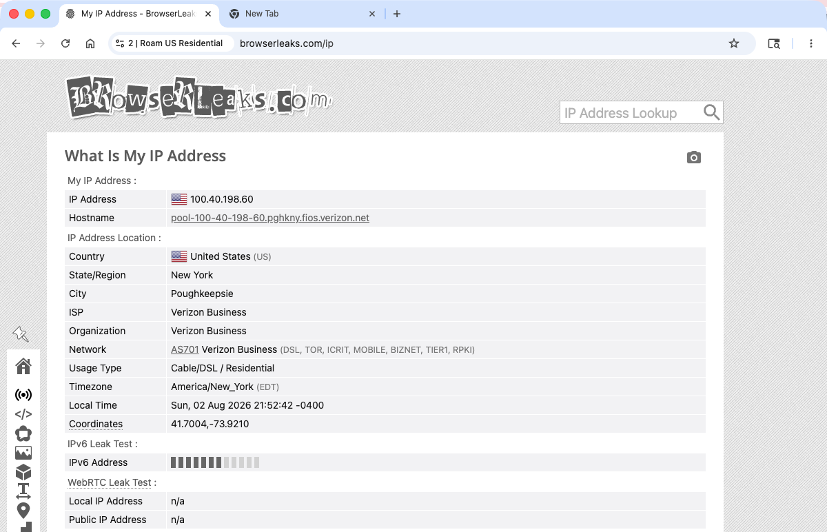Click the US flag next to IP address
The height and width of the screenshot is (532, 827).
coord(179,199)
